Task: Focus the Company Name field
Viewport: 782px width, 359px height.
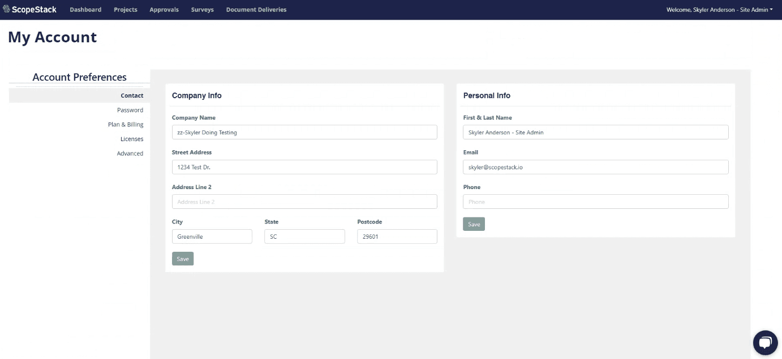Action: 304,132
